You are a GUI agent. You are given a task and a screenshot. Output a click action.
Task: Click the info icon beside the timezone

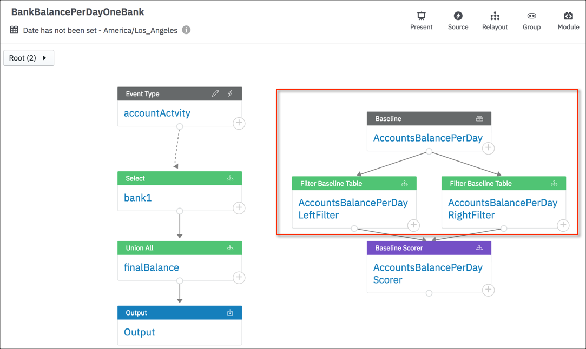coord(186,30)
